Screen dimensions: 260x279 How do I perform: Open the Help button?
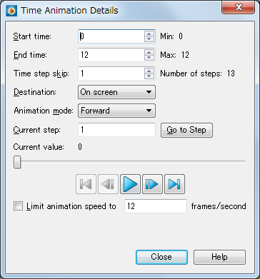(x=219, y=257)
